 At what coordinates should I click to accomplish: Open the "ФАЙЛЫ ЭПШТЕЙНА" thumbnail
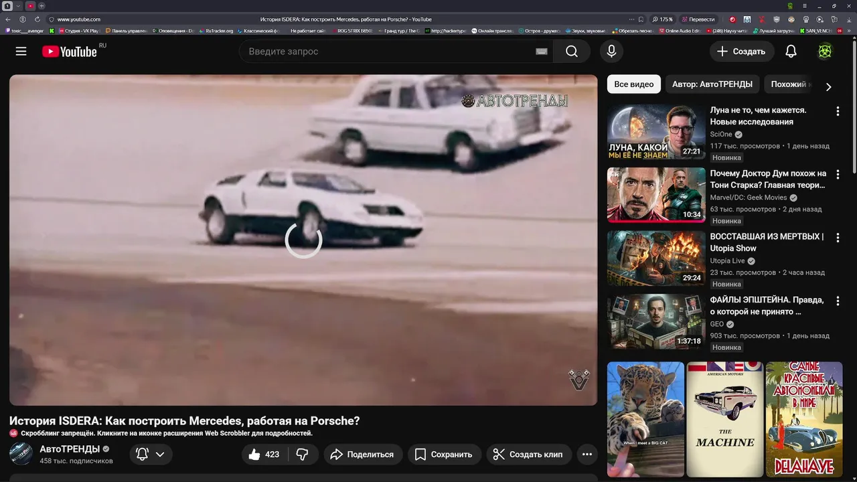click(656, 321)
